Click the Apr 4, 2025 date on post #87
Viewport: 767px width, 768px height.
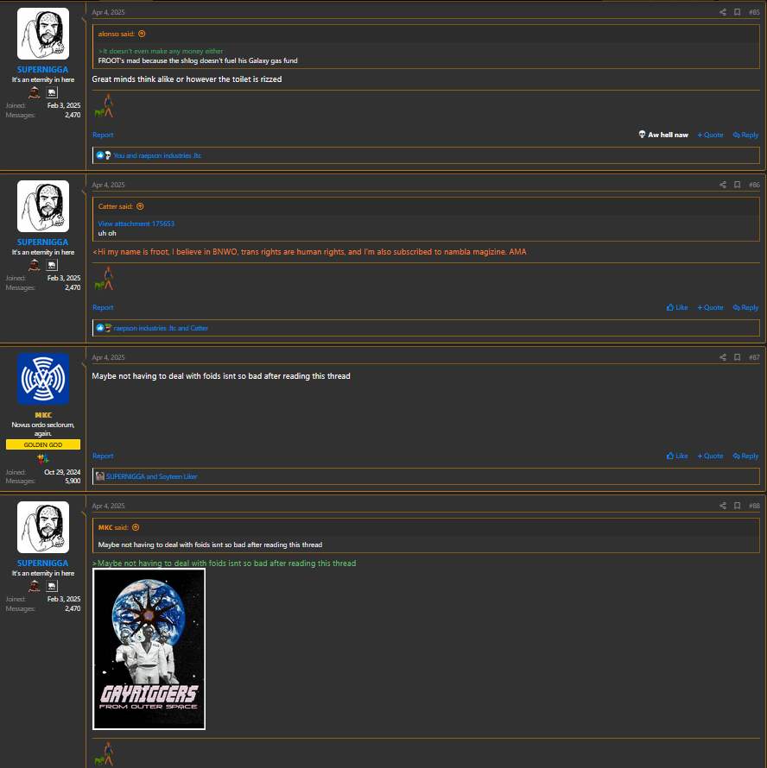point(108,357)
